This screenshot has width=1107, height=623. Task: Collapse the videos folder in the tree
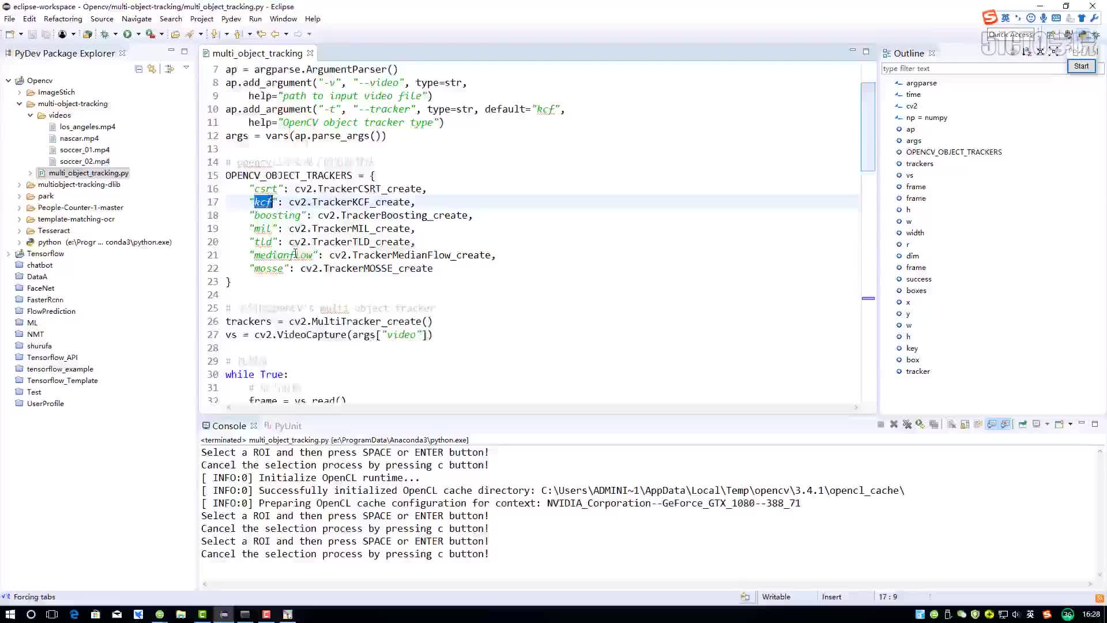tap(31, 115)
